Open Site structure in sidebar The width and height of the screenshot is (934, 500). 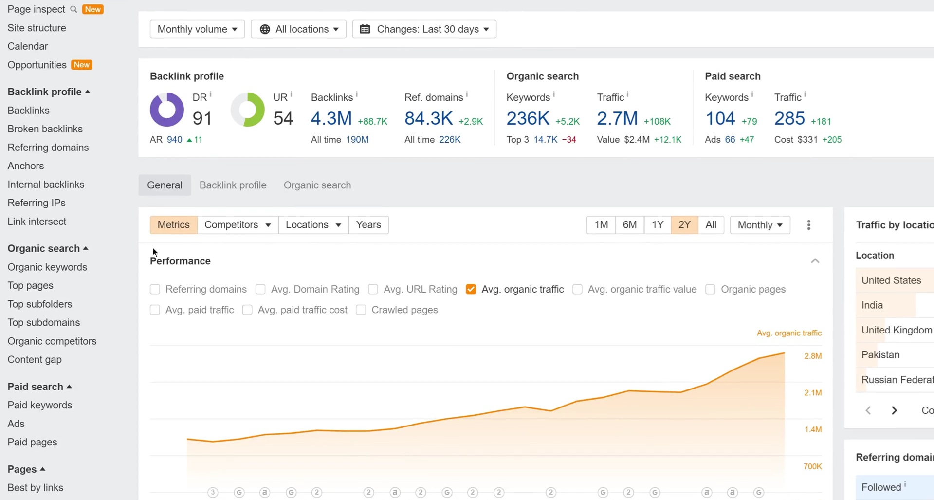point(37,28)
